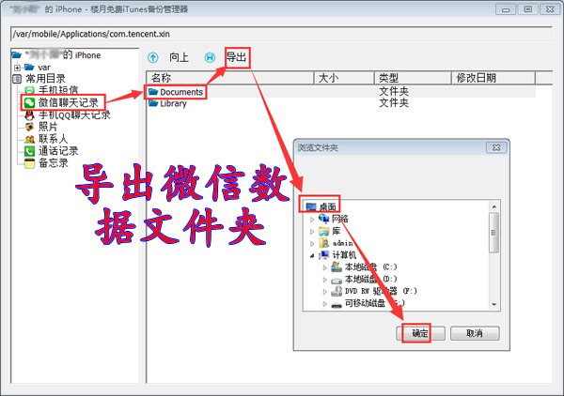Collapse the 常用目录 tree node
This screenshot has height=396, width=564.
coord(17,79)
